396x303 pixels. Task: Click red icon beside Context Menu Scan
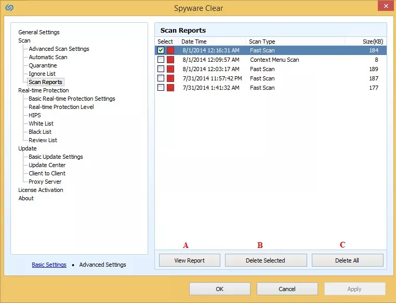(170, 60)
